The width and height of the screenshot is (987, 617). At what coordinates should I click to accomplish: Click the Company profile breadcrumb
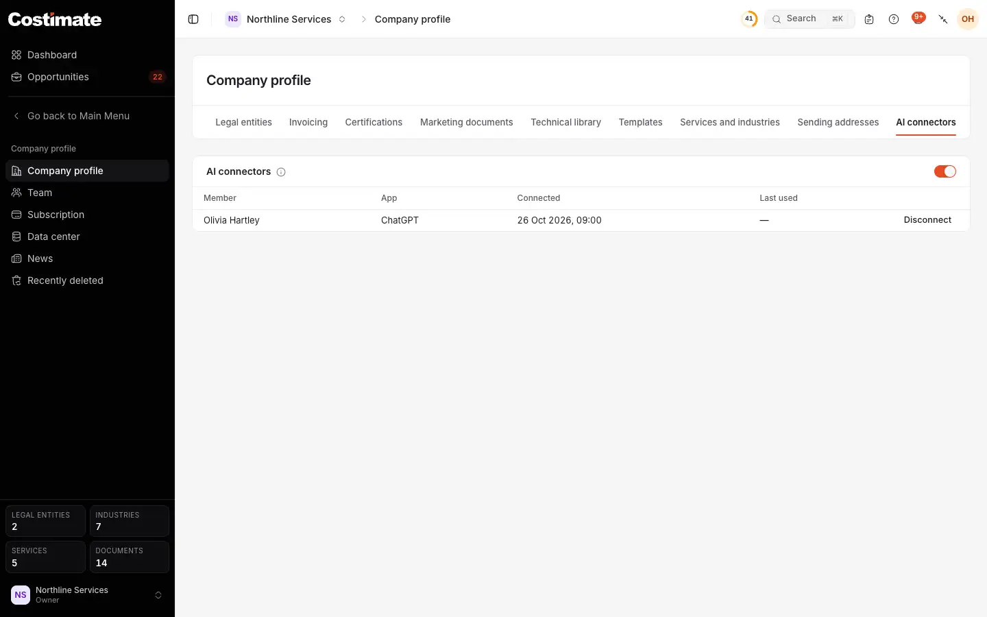[x=413, y=19]
